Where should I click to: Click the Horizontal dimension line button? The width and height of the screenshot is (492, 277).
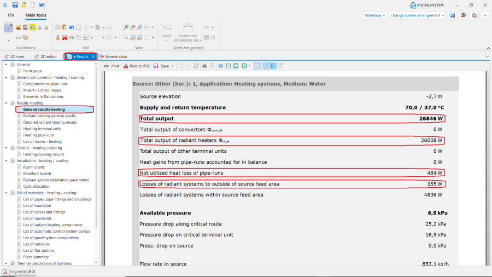[188, 32]
